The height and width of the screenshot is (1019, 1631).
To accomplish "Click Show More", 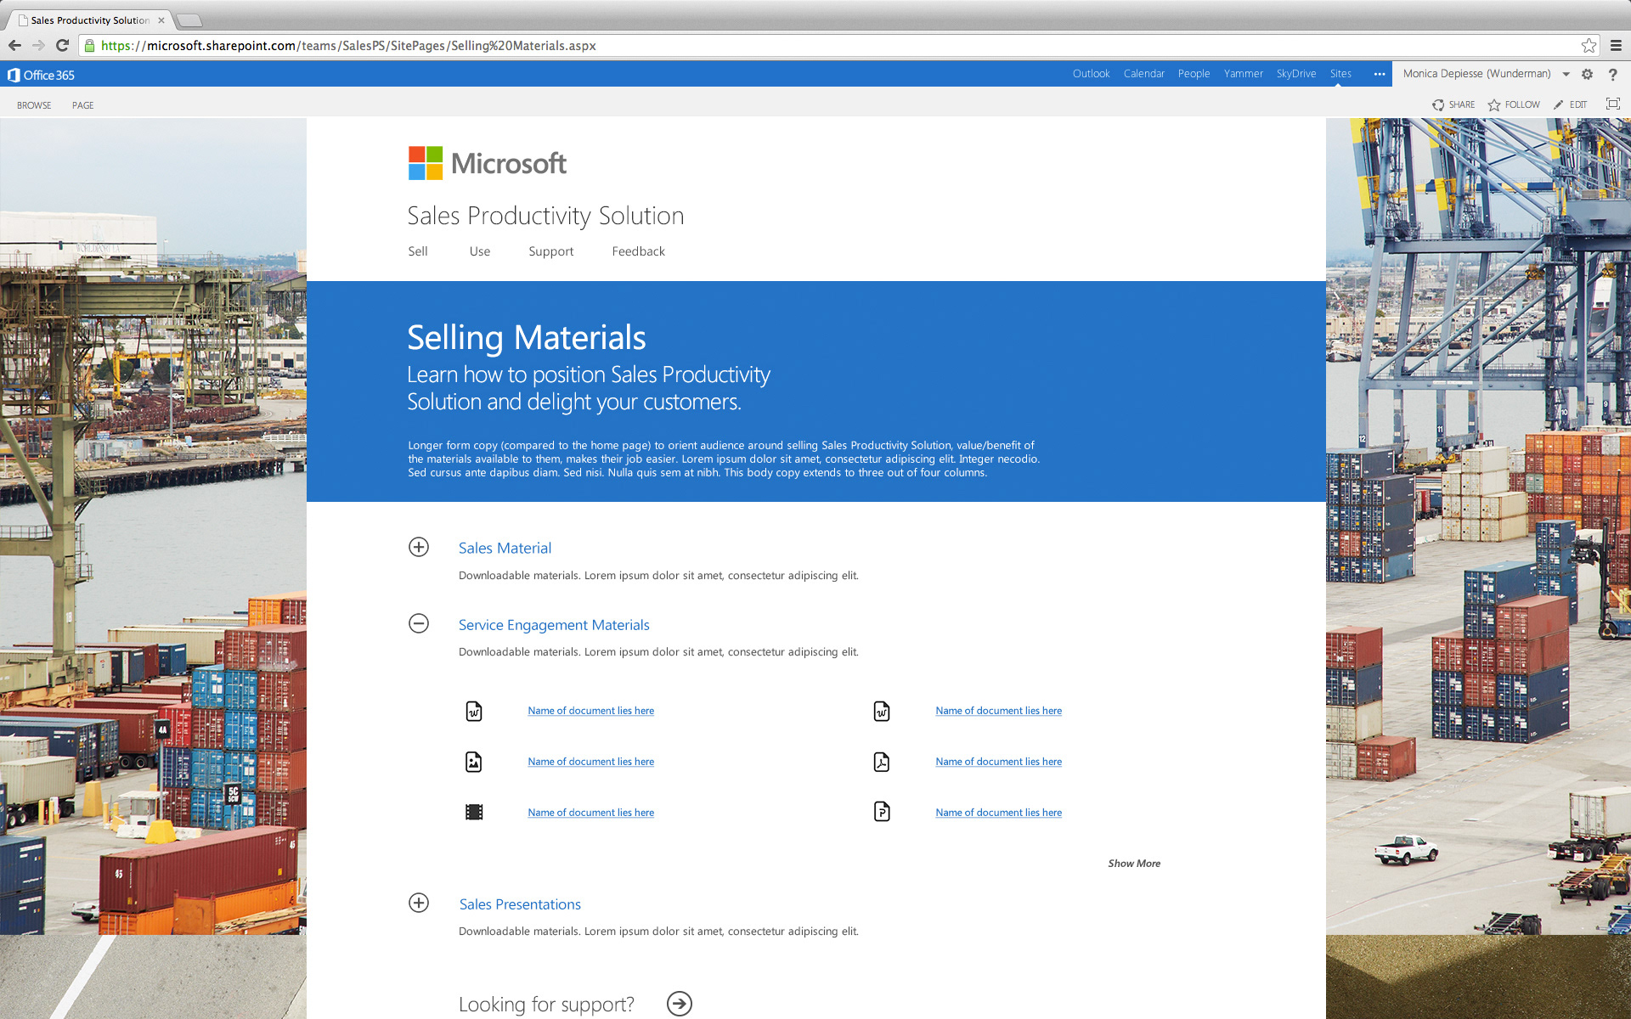I will (1134, 864).
